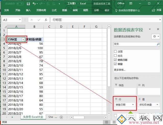The width and height of the screenshot is (163, 125).
Task: Click the horizontal scrollbar left arrow
Action: coord(72,117)
